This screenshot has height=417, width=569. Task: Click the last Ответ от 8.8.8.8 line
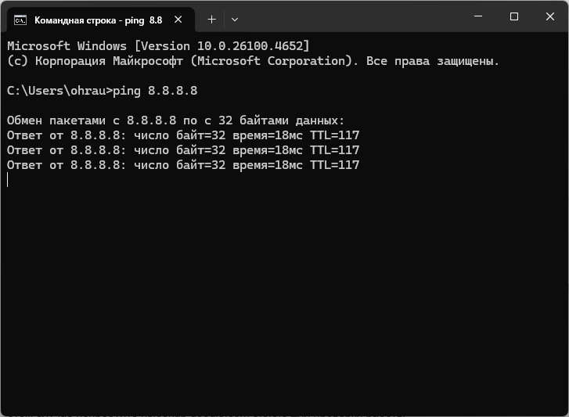[182, 165]
